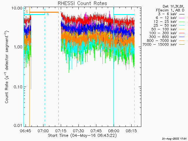The height and width of the screenshot is (141, 188).
Task: Click the 07:45 time axis label
Action: pos(96,131)
